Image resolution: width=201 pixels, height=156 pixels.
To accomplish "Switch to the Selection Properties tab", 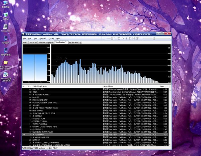I will (x=46, y=43).
